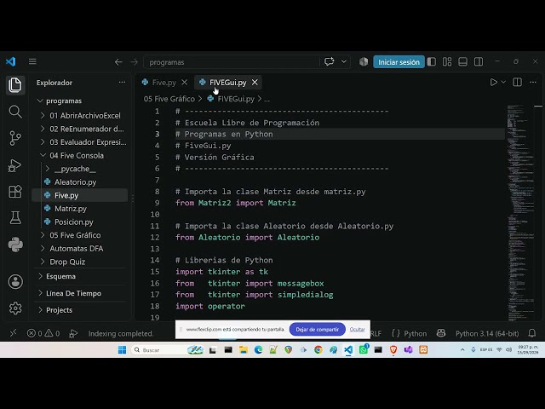Open the Manage gear menu
The width and height of the screenshot is (545, 409).
point(15,308)
